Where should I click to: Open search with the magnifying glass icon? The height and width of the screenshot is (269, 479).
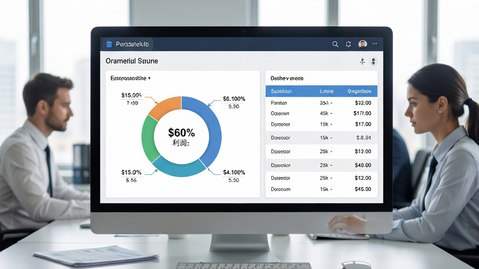coord(335,44)
